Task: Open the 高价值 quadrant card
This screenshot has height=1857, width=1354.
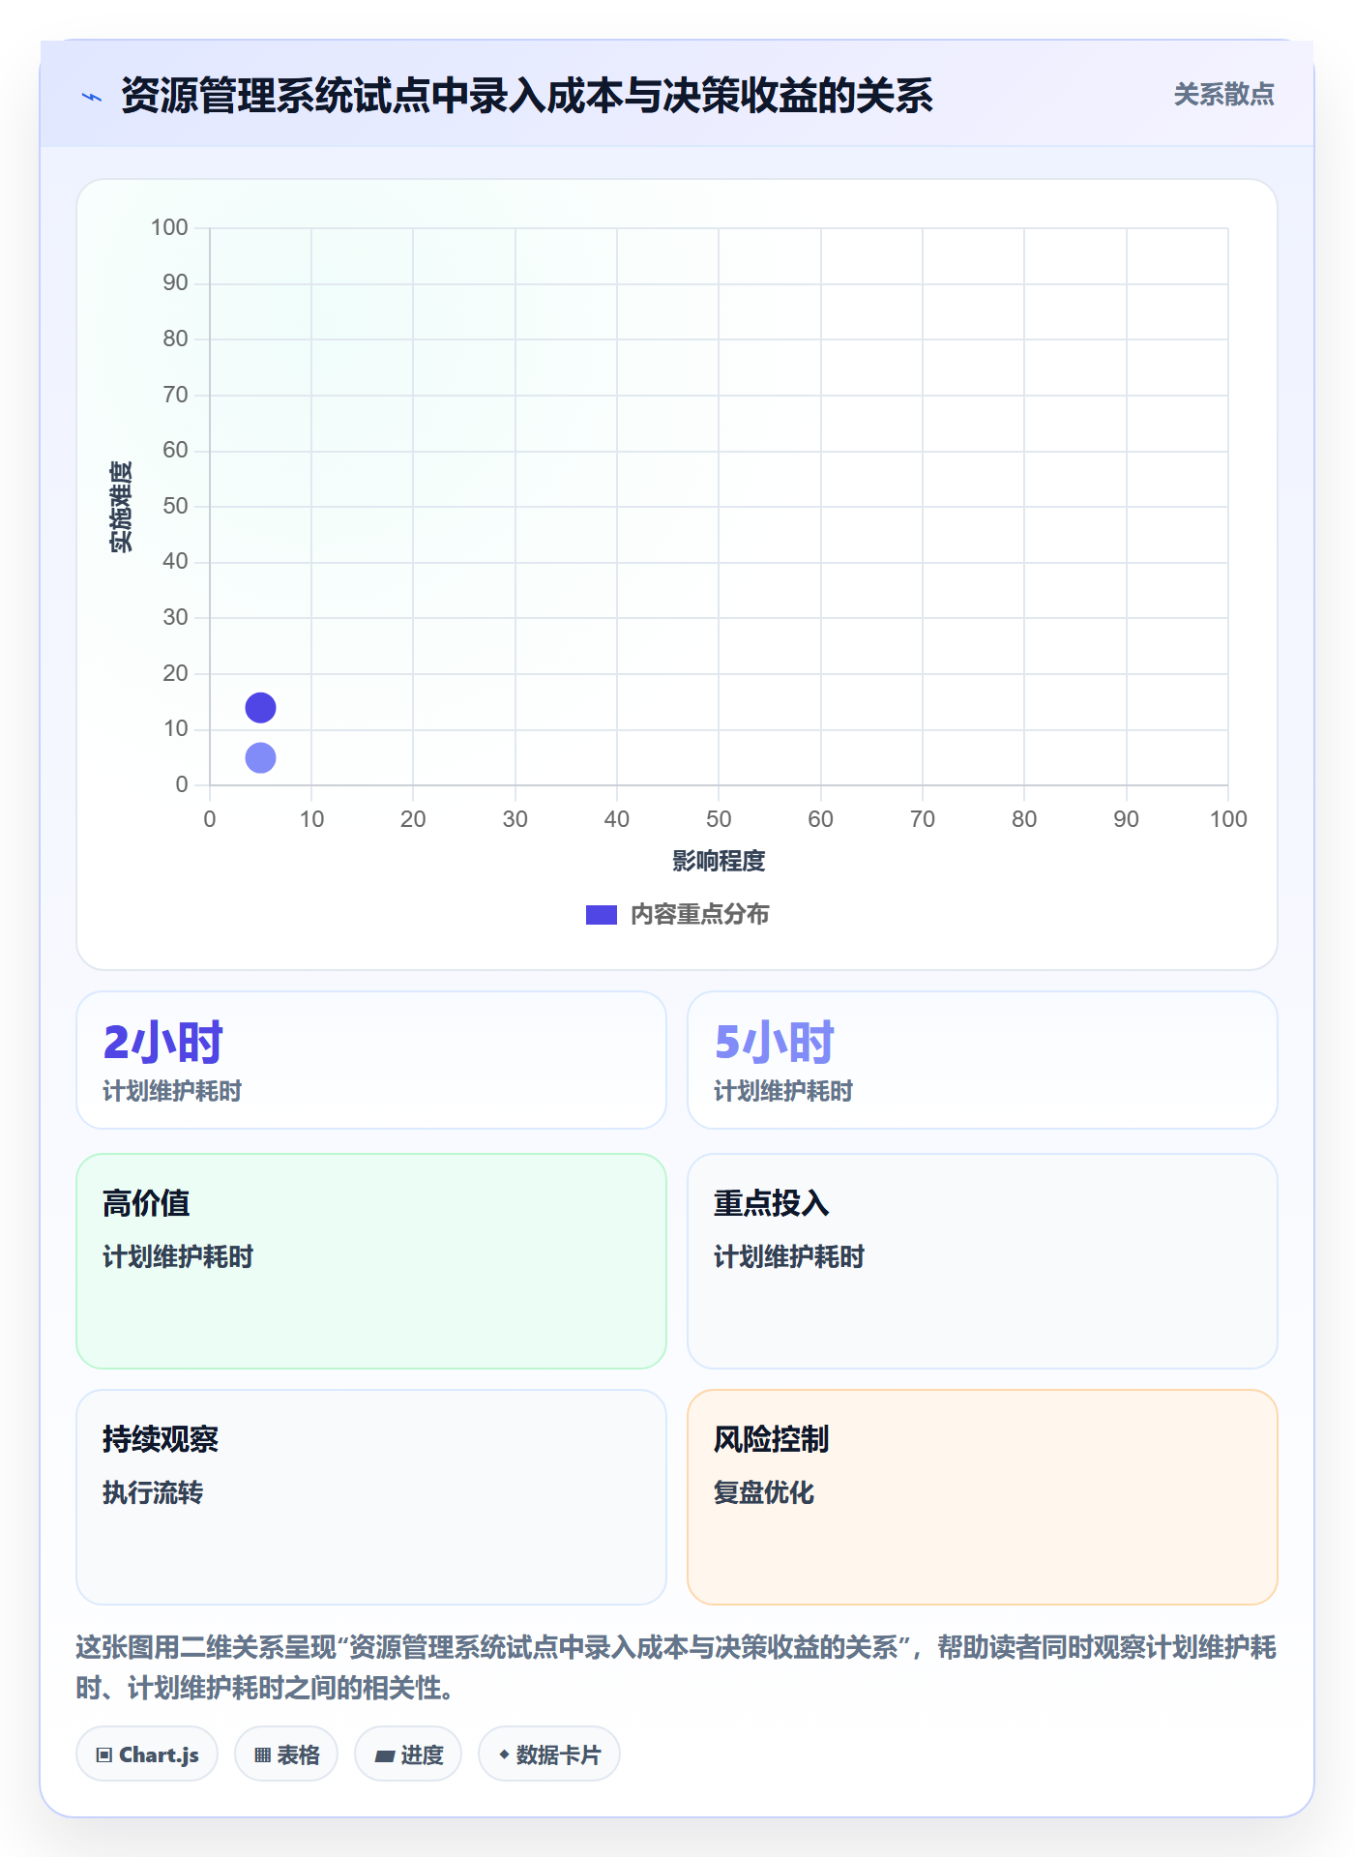Action: [x=371, y=1261]
